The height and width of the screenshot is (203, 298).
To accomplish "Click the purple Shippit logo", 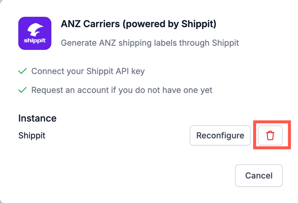I will [35, 33].
